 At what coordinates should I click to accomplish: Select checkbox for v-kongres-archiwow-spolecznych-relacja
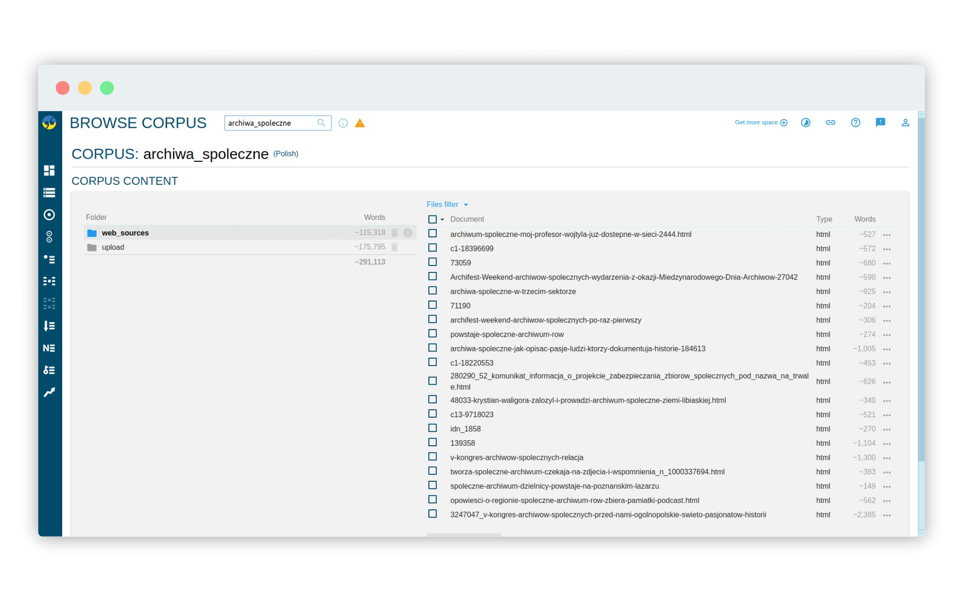click(432, 457)
